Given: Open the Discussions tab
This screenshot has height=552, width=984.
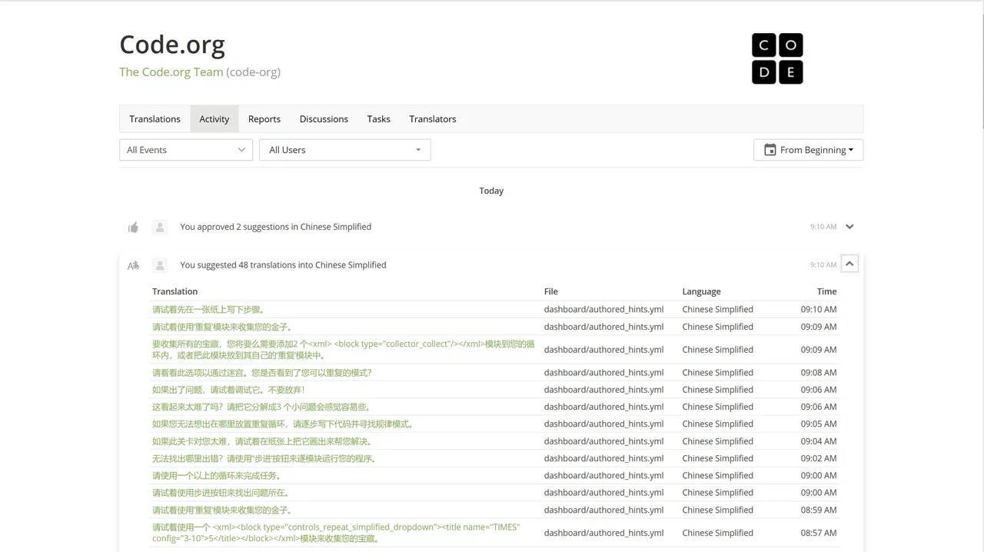Looking at the screenshot, I should (x=324, y=119).
